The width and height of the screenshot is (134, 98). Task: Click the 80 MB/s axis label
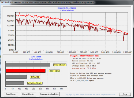tap(11, 30)
